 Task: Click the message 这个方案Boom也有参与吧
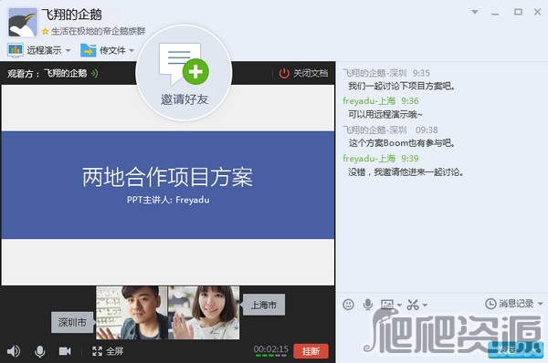click(x=401, y=143)
